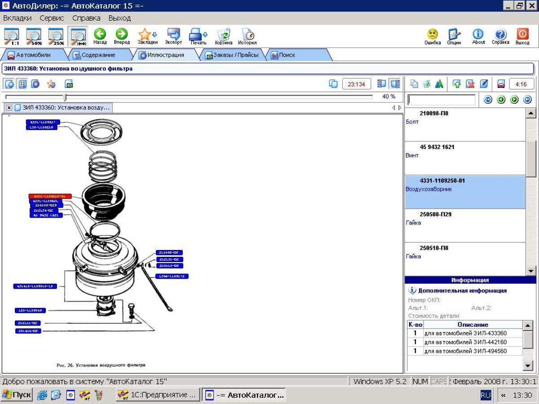Click the green-eye document icon on illustration toolbar

69,84
